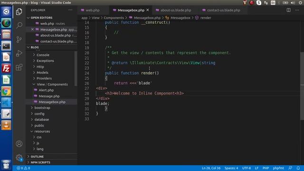Viewport: 304px width, 171px height.
Task: Expand the lang folder
Action: [x=40, y=149]
